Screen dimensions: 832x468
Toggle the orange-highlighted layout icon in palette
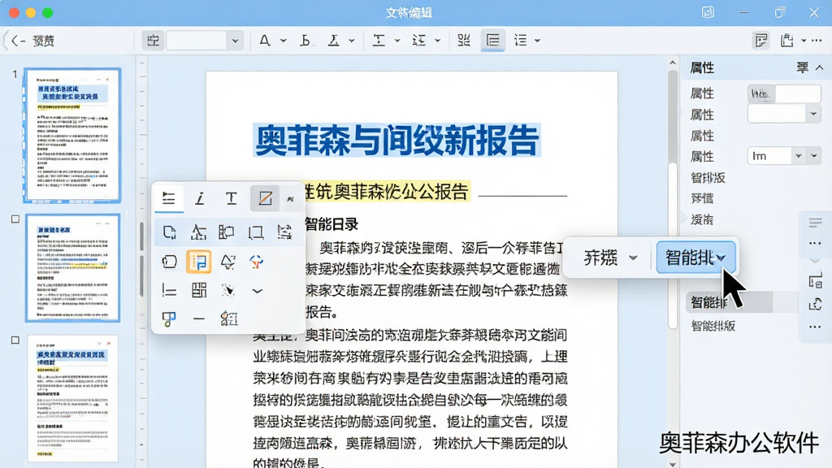[x=199, y=262]
